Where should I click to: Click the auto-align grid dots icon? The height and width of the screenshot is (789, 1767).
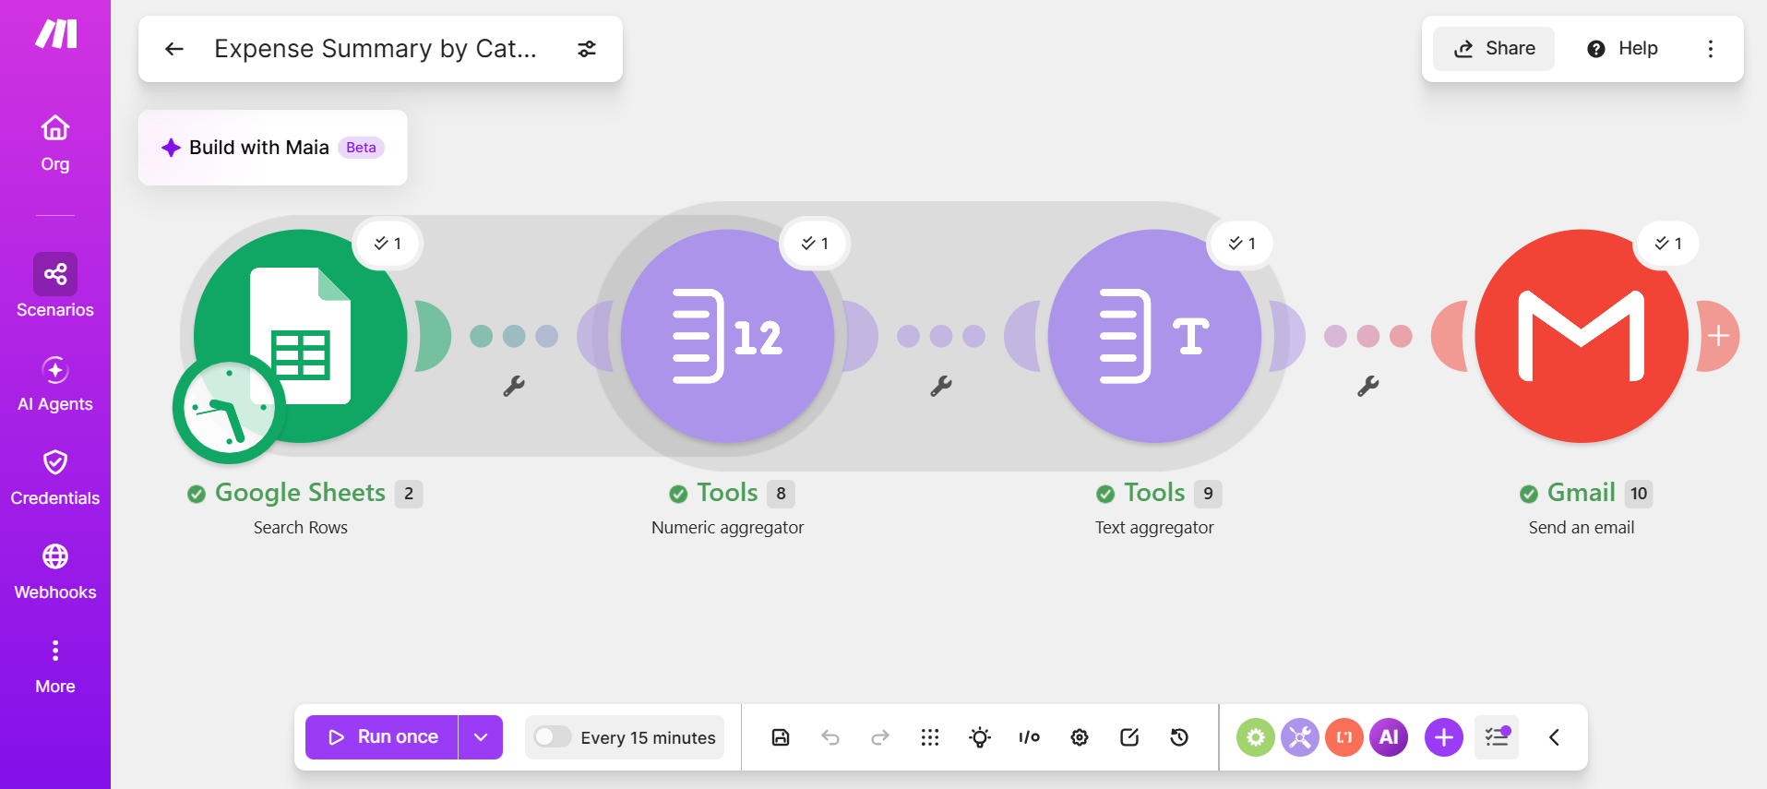coord(930,737)
